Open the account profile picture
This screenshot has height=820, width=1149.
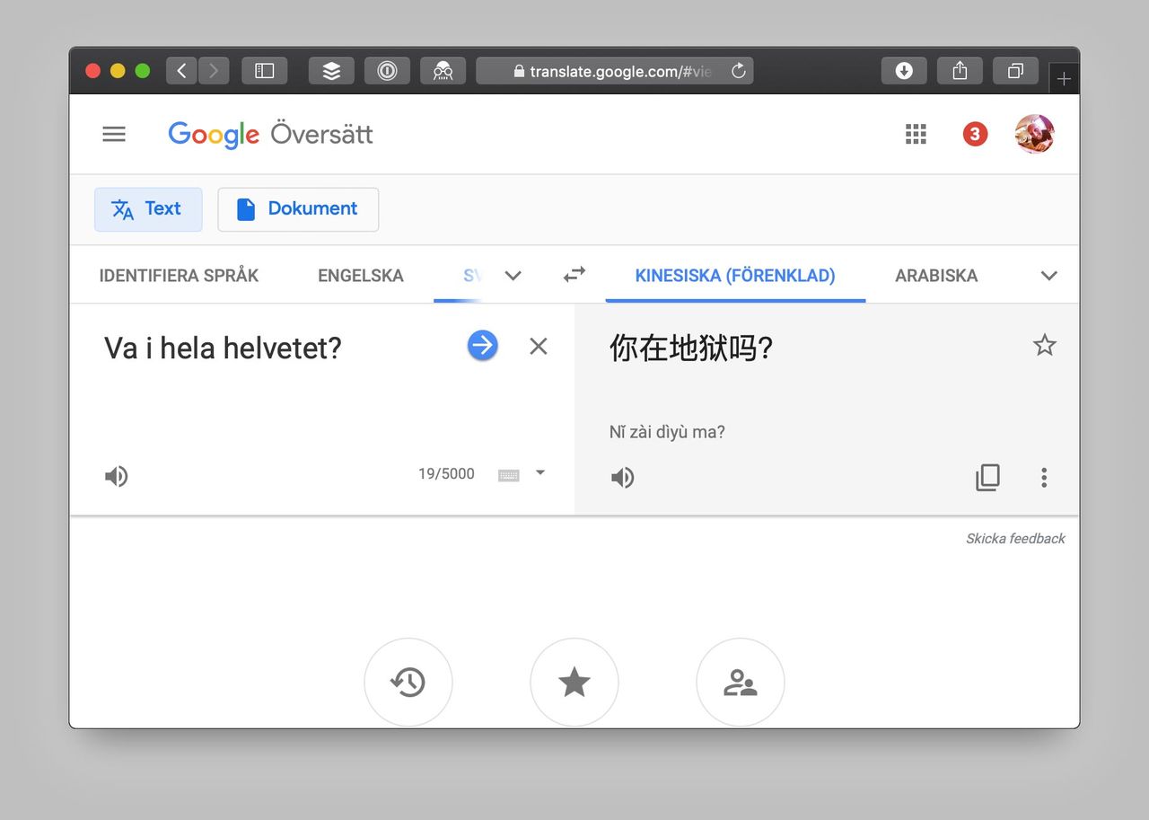click(1034, 134)
